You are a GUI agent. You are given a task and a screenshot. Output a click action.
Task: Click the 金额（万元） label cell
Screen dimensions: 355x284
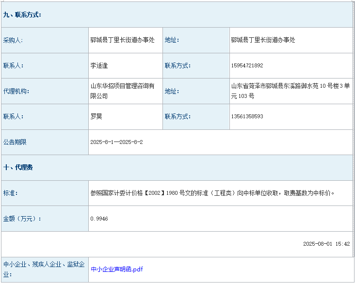click(x=22, y=219)
